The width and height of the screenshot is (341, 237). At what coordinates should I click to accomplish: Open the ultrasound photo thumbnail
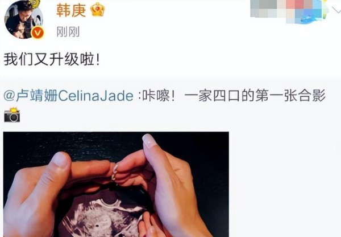pyautogui.click(x=116, y=184)
